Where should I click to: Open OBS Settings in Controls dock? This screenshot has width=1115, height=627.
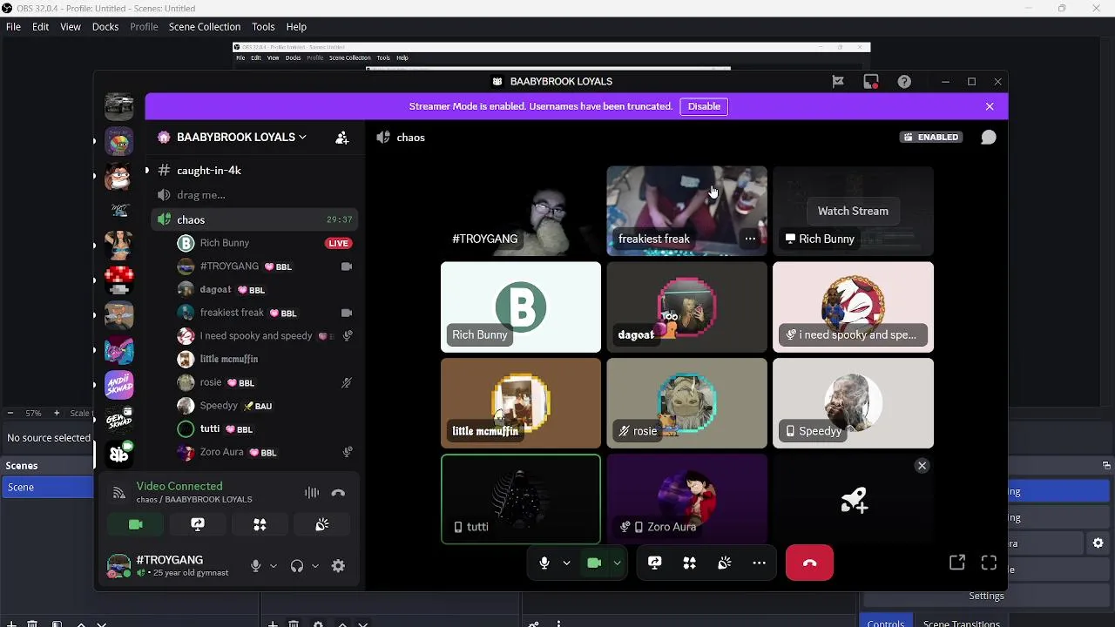click(x=986, y=596)
